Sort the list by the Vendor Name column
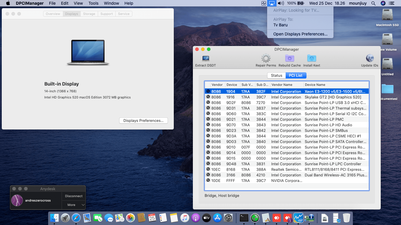Viewport: 401px width, 225px height. (287, 85)
